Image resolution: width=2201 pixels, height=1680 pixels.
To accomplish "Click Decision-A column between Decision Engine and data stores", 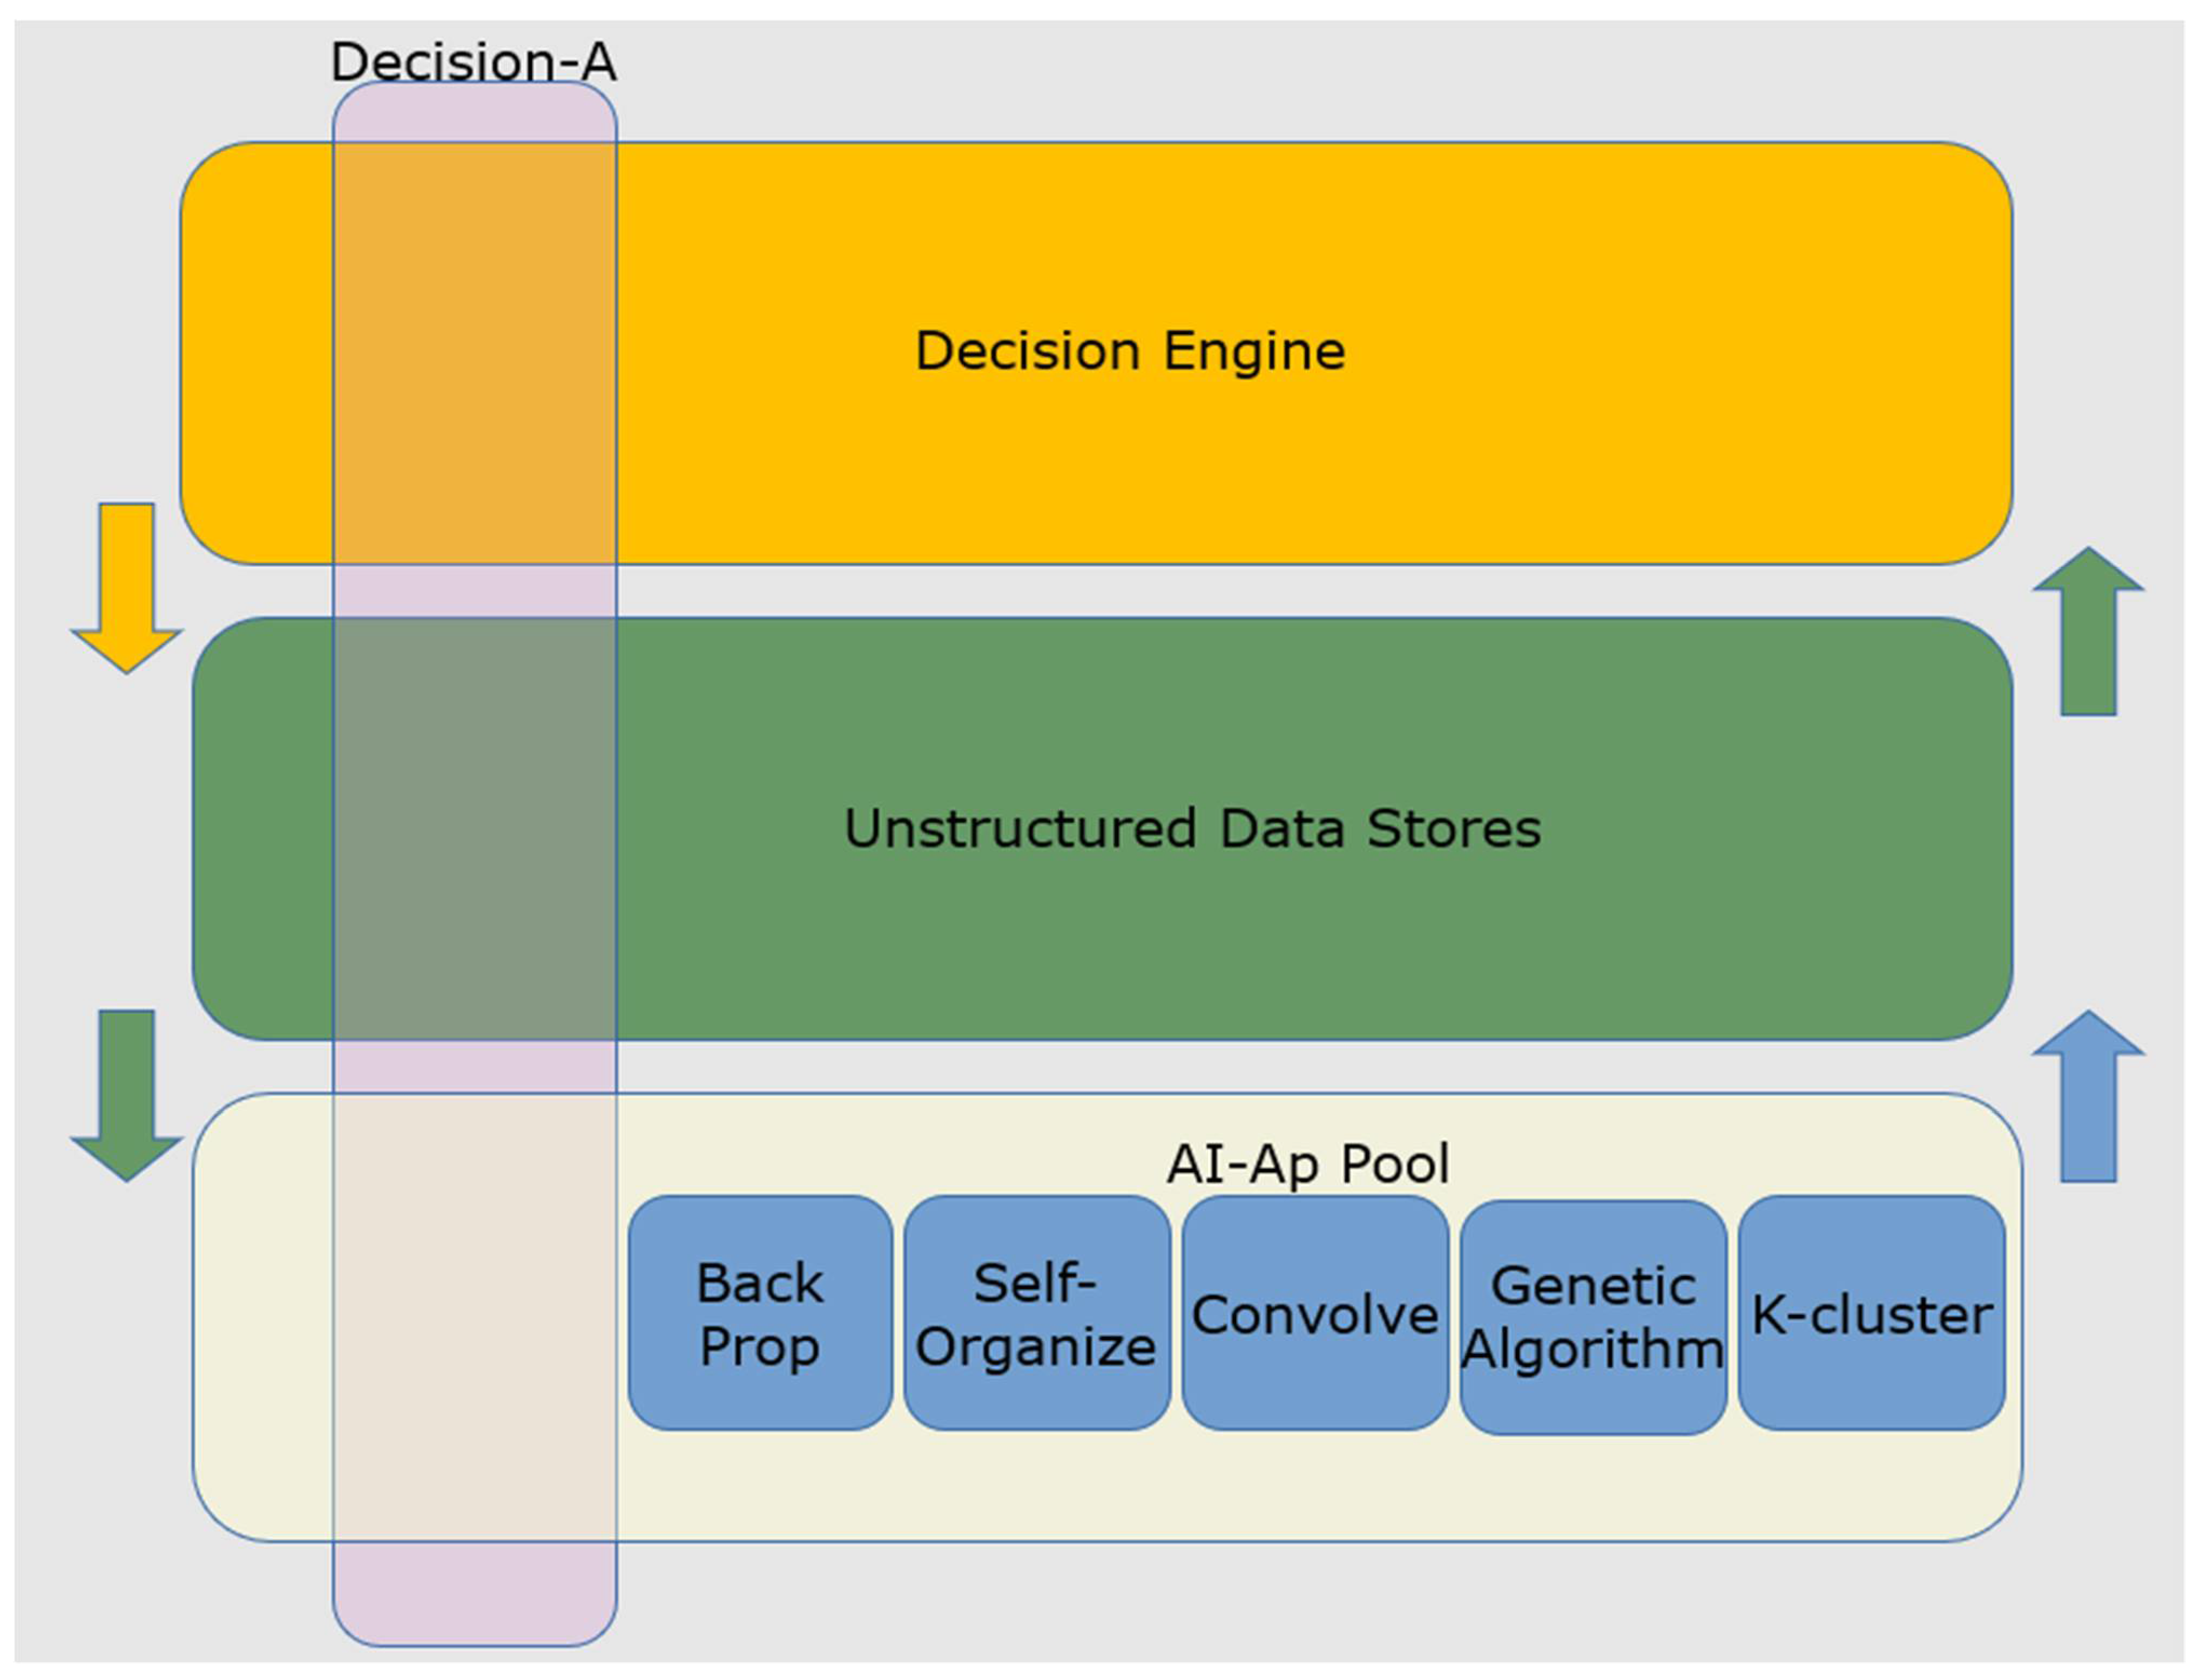I will pos(474,591).
